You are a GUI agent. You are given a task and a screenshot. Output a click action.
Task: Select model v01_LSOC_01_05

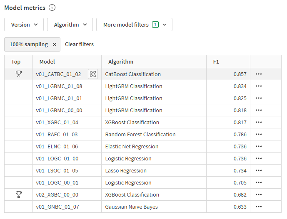[x=57, y=171]
